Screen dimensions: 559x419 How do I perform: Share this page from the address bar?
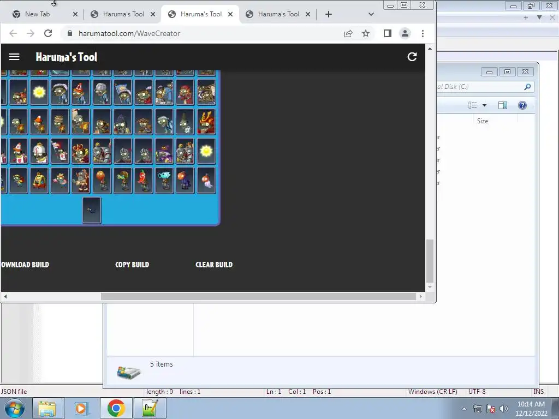[x=348, y=33]
